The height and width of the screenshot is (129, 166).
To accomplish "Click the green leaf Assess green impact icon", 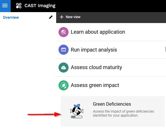I will point(63,85).
